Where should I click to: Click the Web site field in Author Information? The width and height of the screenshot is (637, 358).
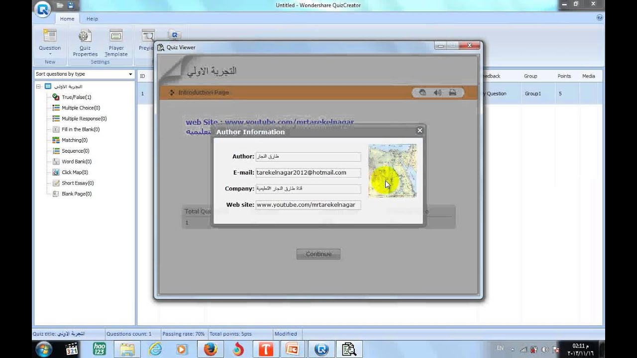click(x=308, y=205)
